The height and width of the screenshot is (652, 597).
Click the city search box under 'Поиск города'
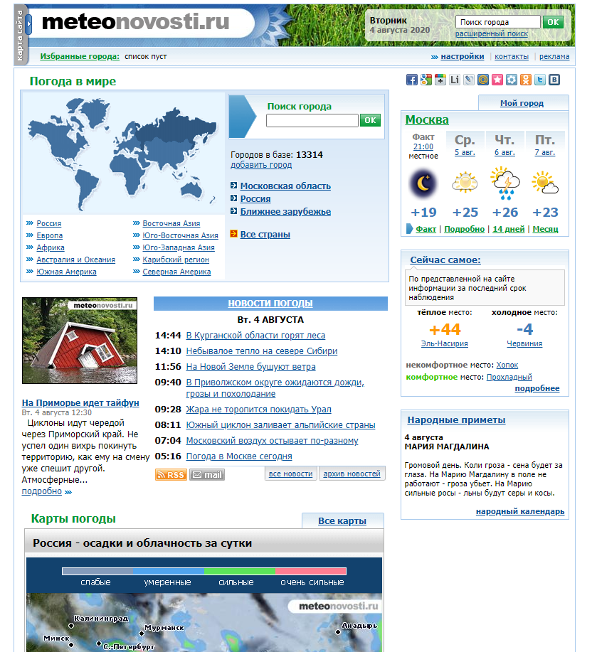312,121
